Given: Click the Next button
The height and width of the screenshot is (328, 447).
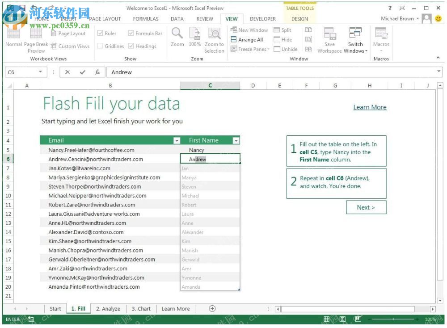Looking at the screenshot, I should click(x=366, y=207).
